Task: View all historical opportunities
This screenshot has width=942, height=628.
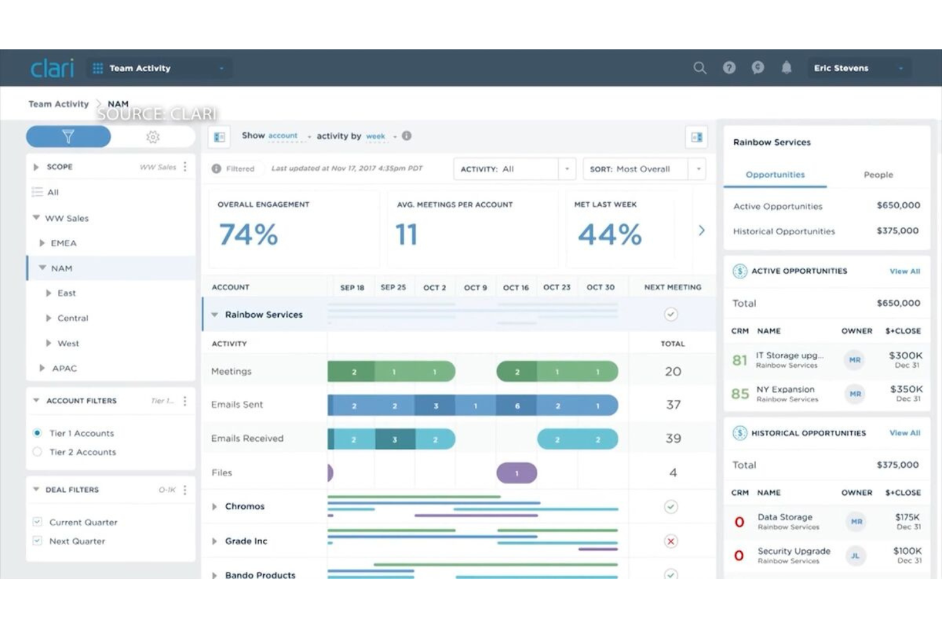Action: coord(904,433)
